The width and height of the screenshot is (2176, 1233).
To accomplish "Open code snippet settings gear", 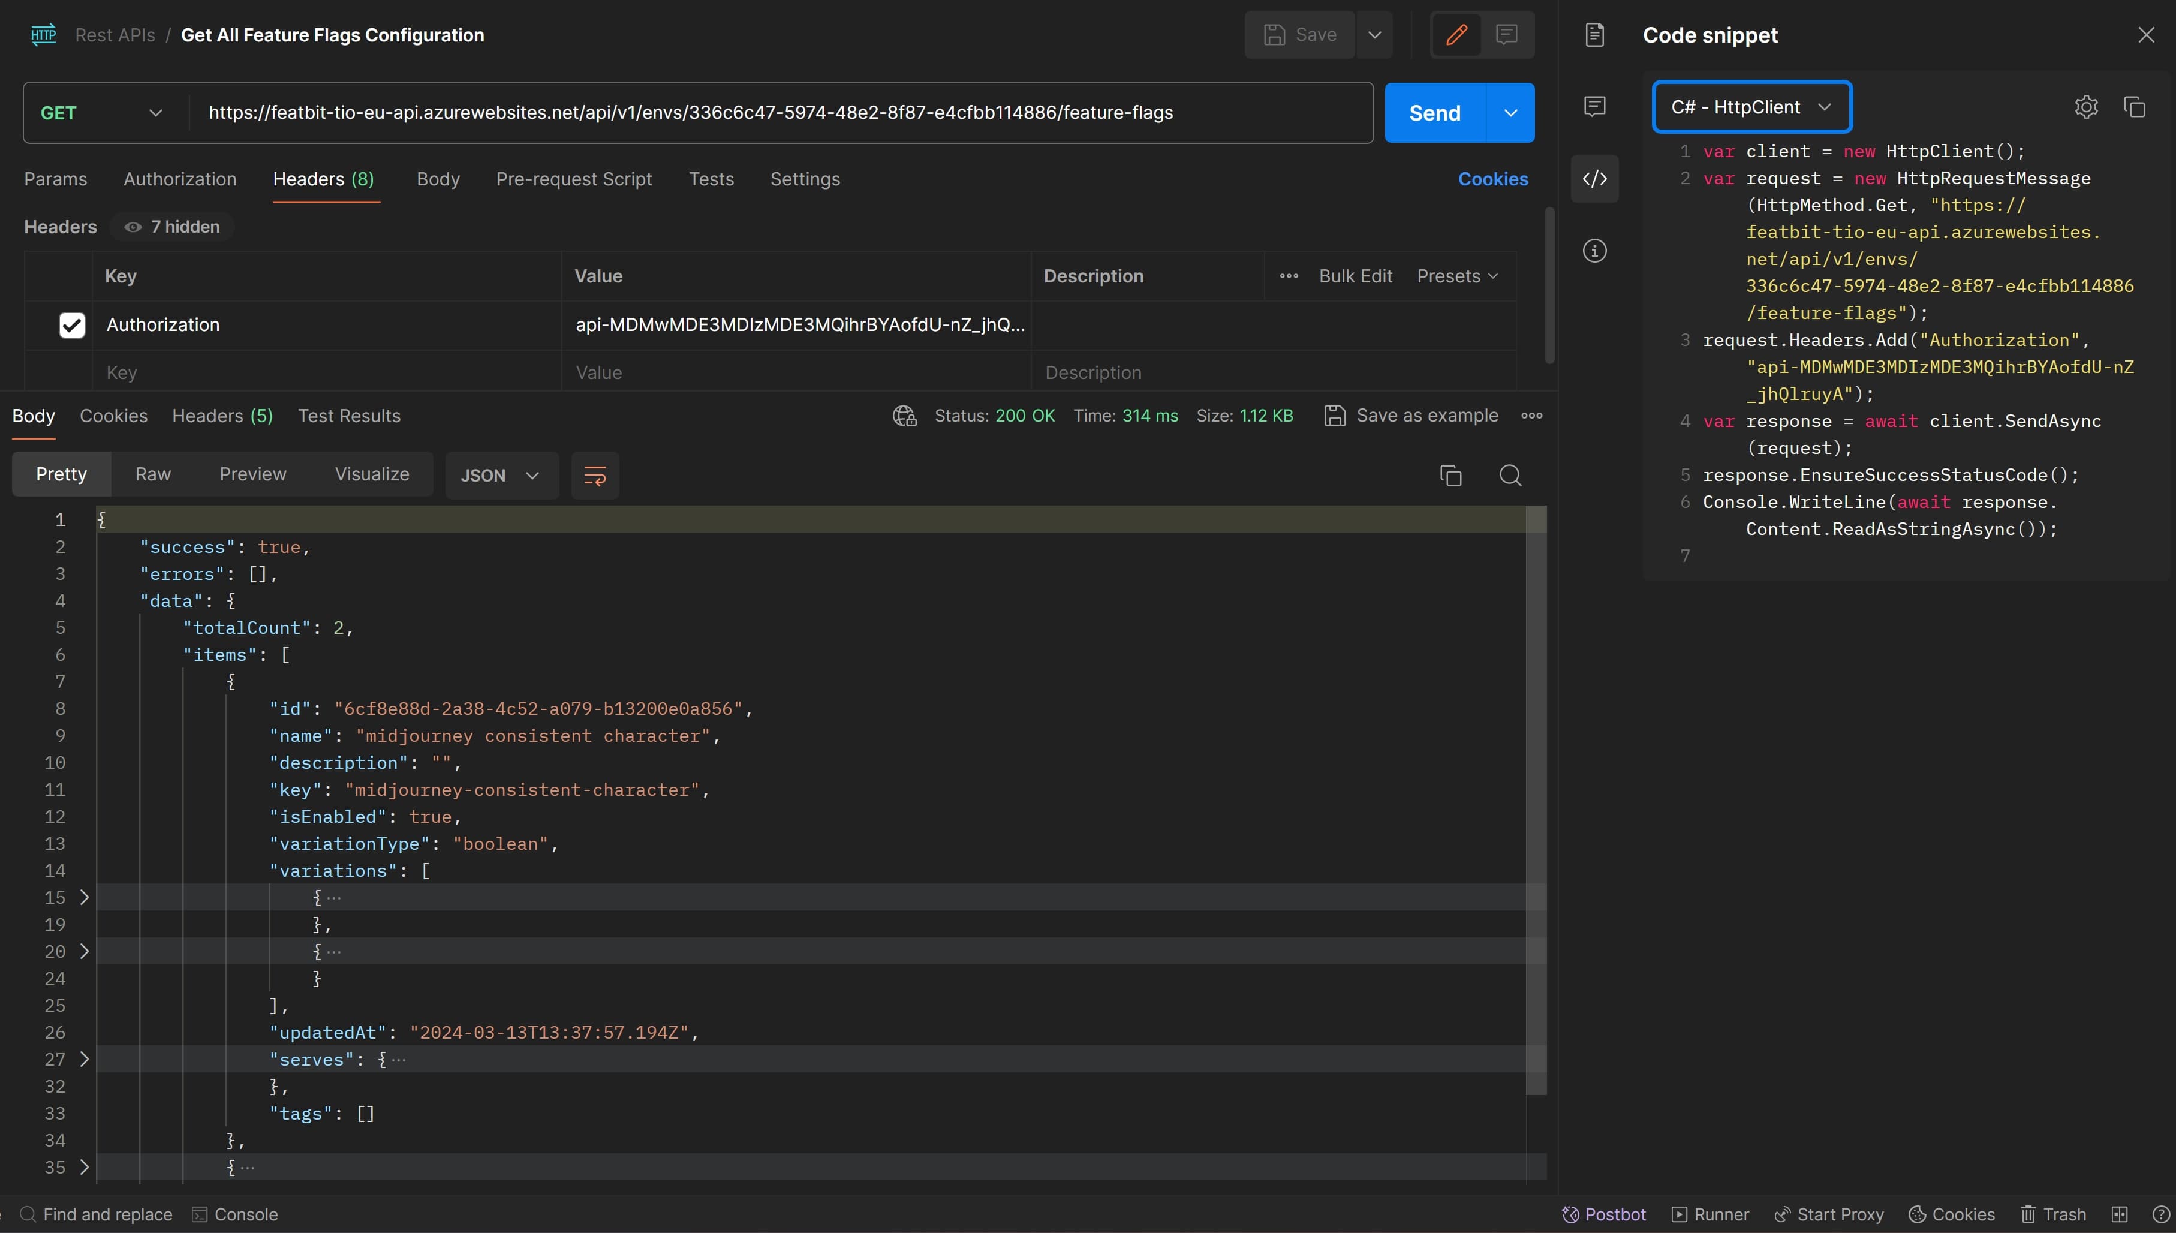I will click(2086, 107).
